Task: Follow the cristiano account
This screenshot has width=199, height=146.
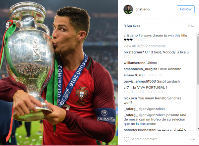Action: [x=185, y=9]
